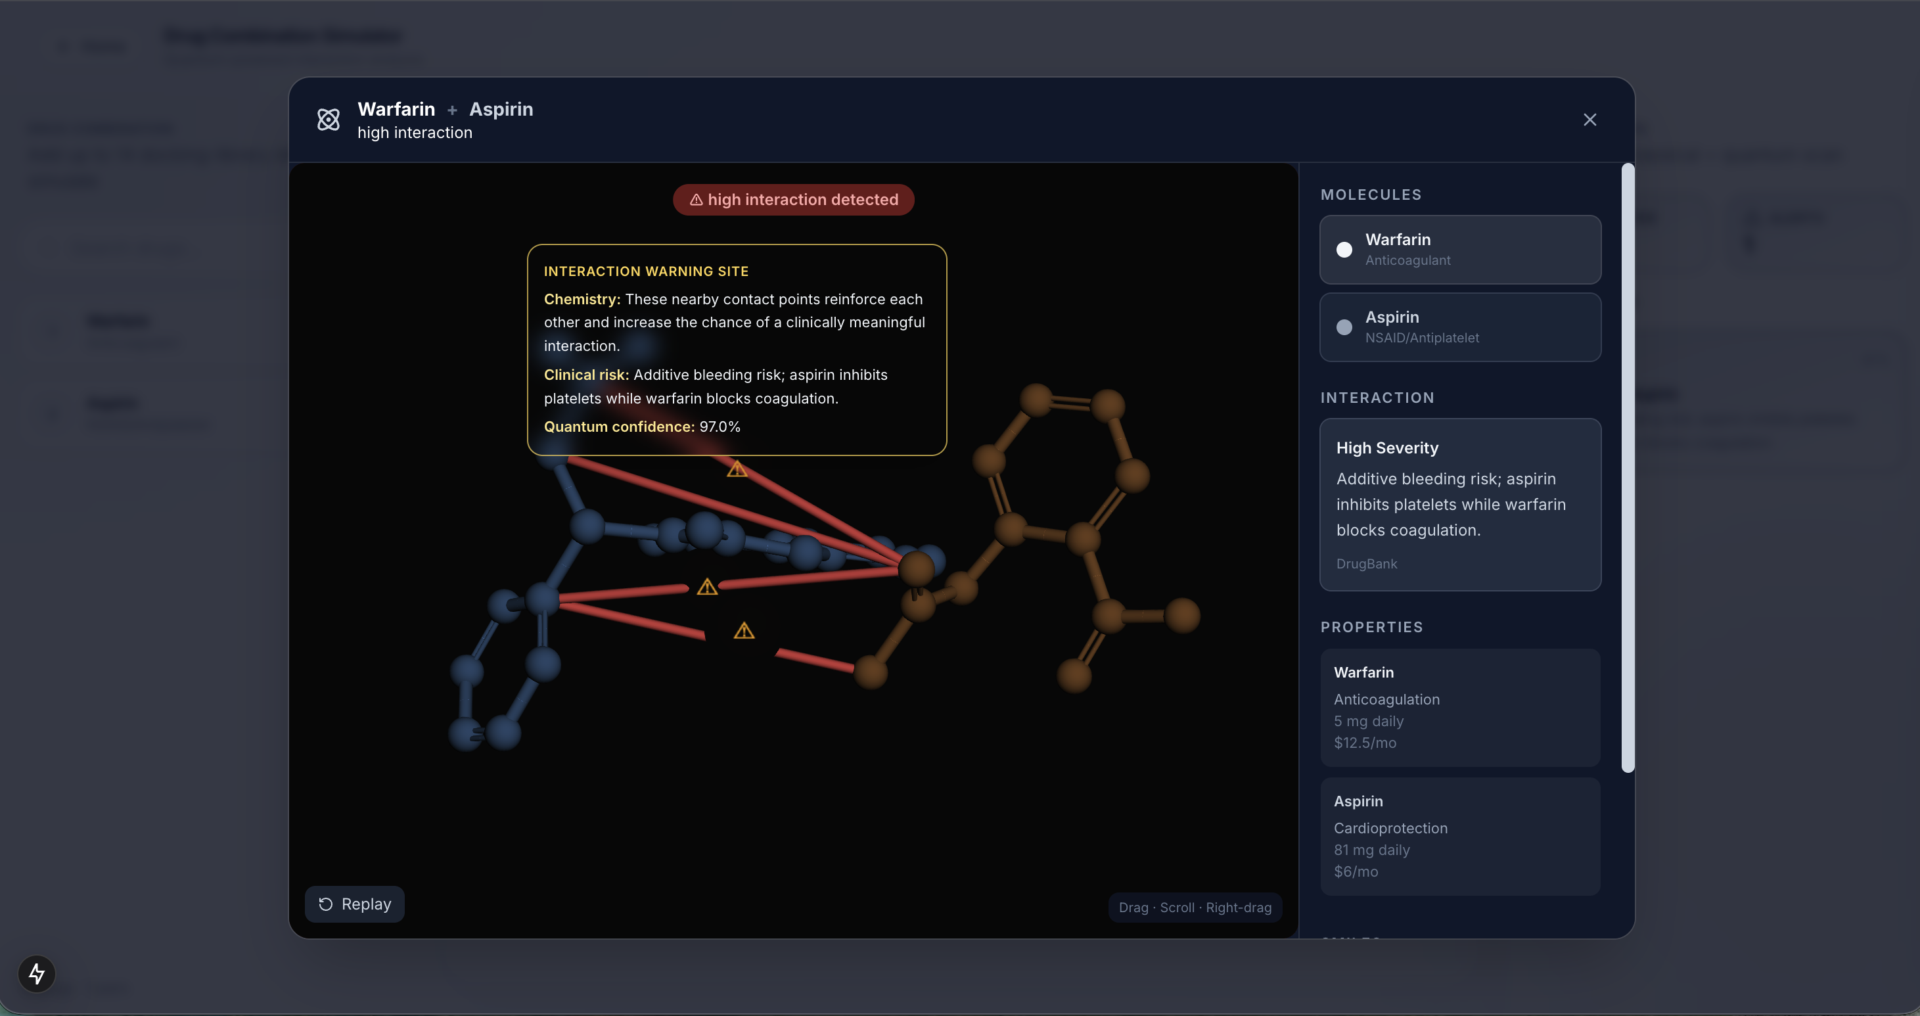Image resolution: width=1920 pixels, height=1016 pixels.
Task: Click the Replay circular arrow icon
Action: pyautogui.click(x=326, y=904)
